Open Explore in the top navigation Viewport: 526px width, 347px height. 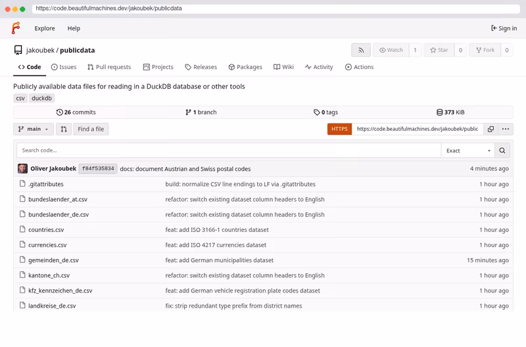pyautogui.click(x=45, y=28)
